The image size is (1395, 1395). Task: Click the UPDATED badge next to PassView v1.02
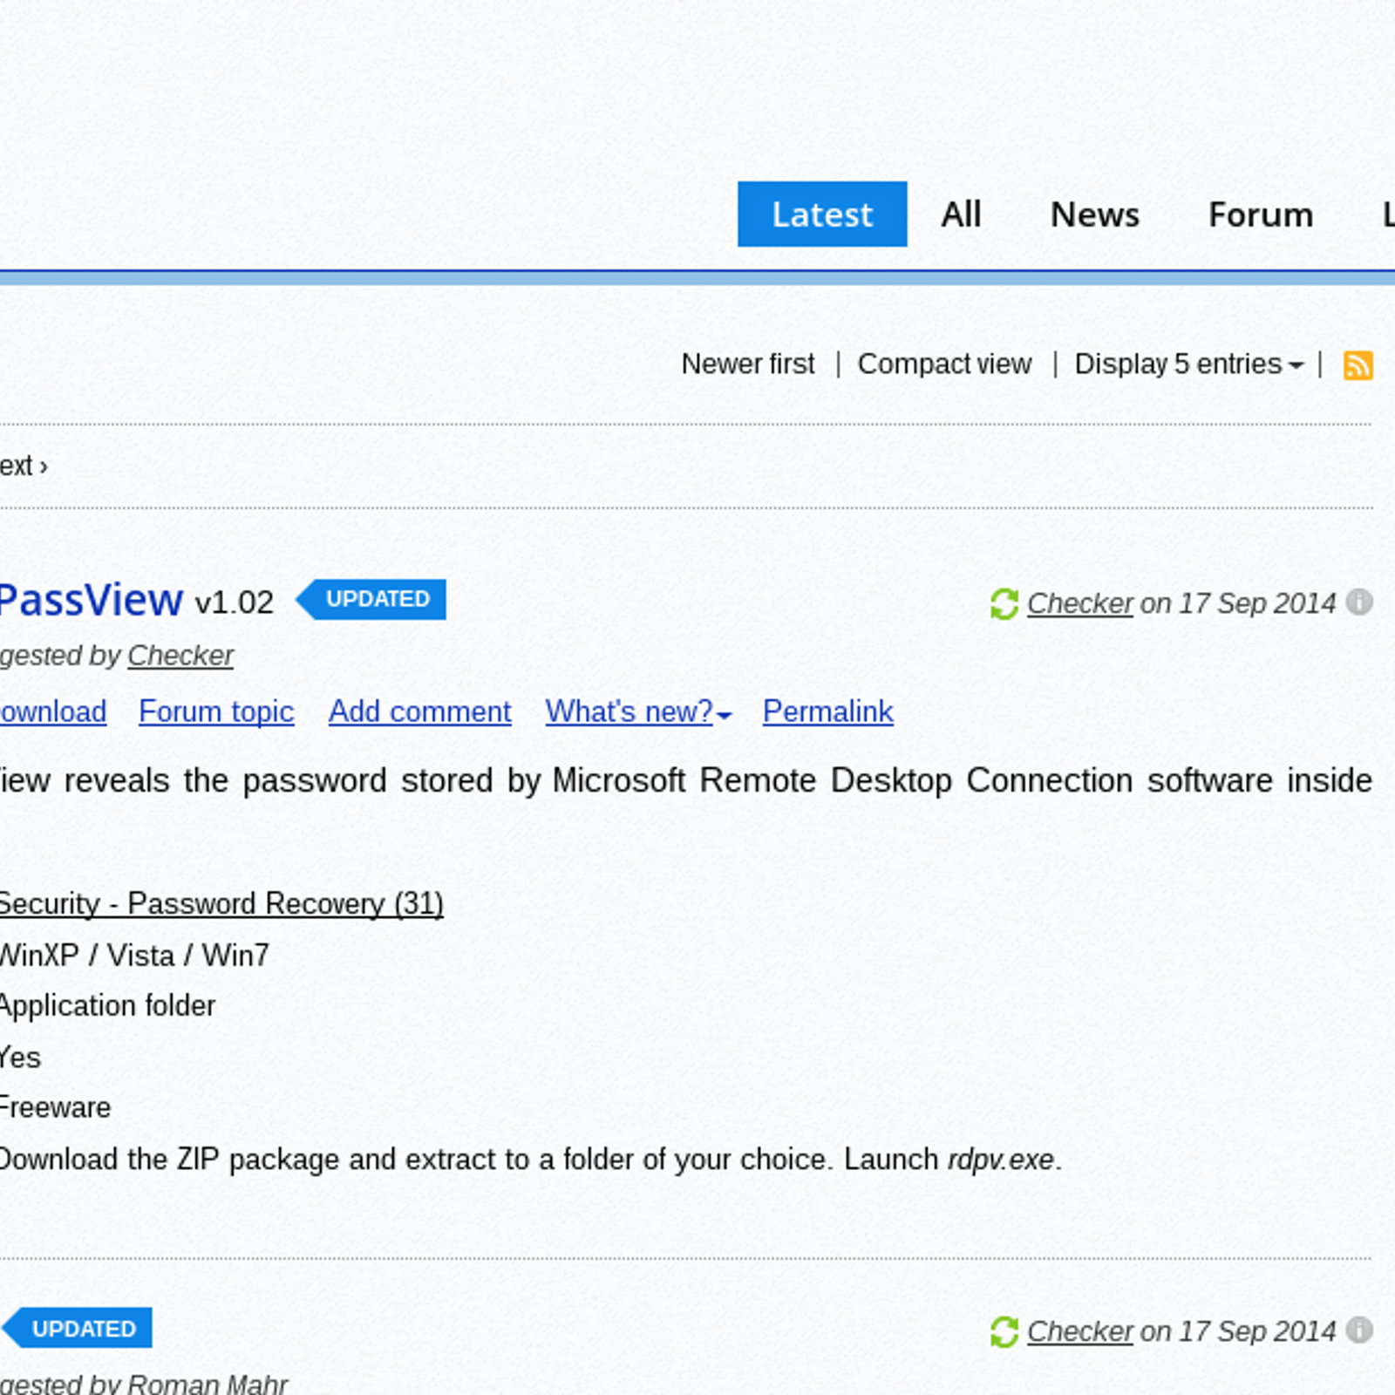371,600
